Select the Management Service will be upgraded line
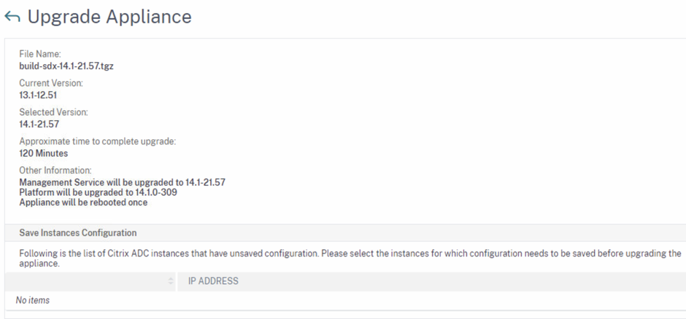686x319 pixels. 122,182
